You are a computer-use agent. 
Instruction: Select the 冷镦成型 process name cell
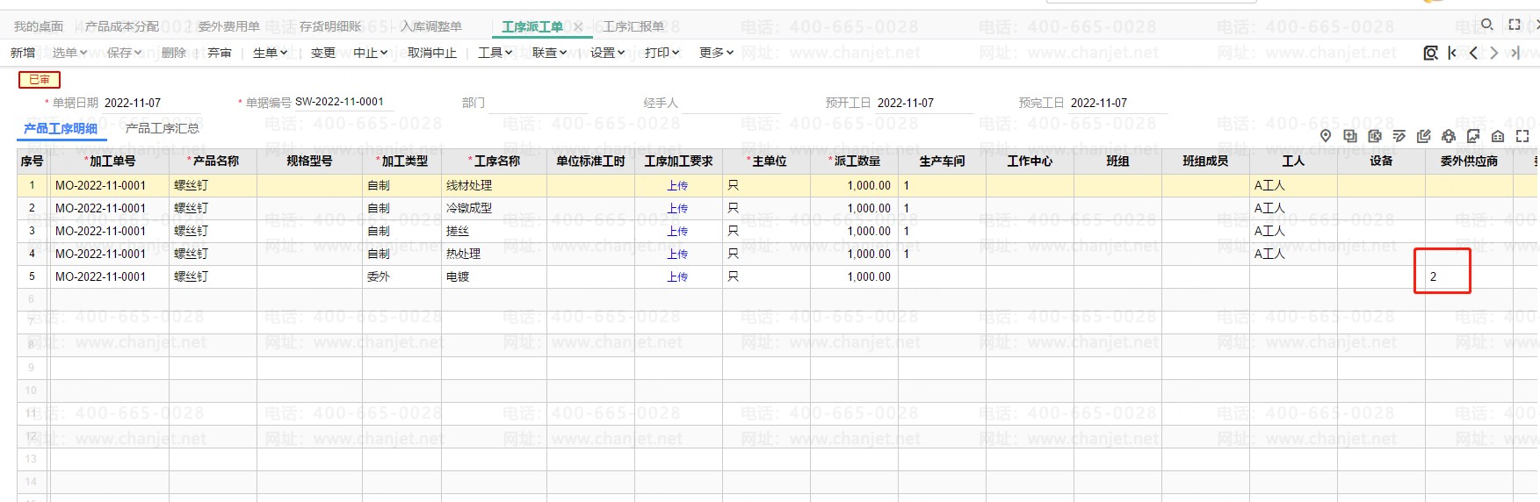[495, 208]
